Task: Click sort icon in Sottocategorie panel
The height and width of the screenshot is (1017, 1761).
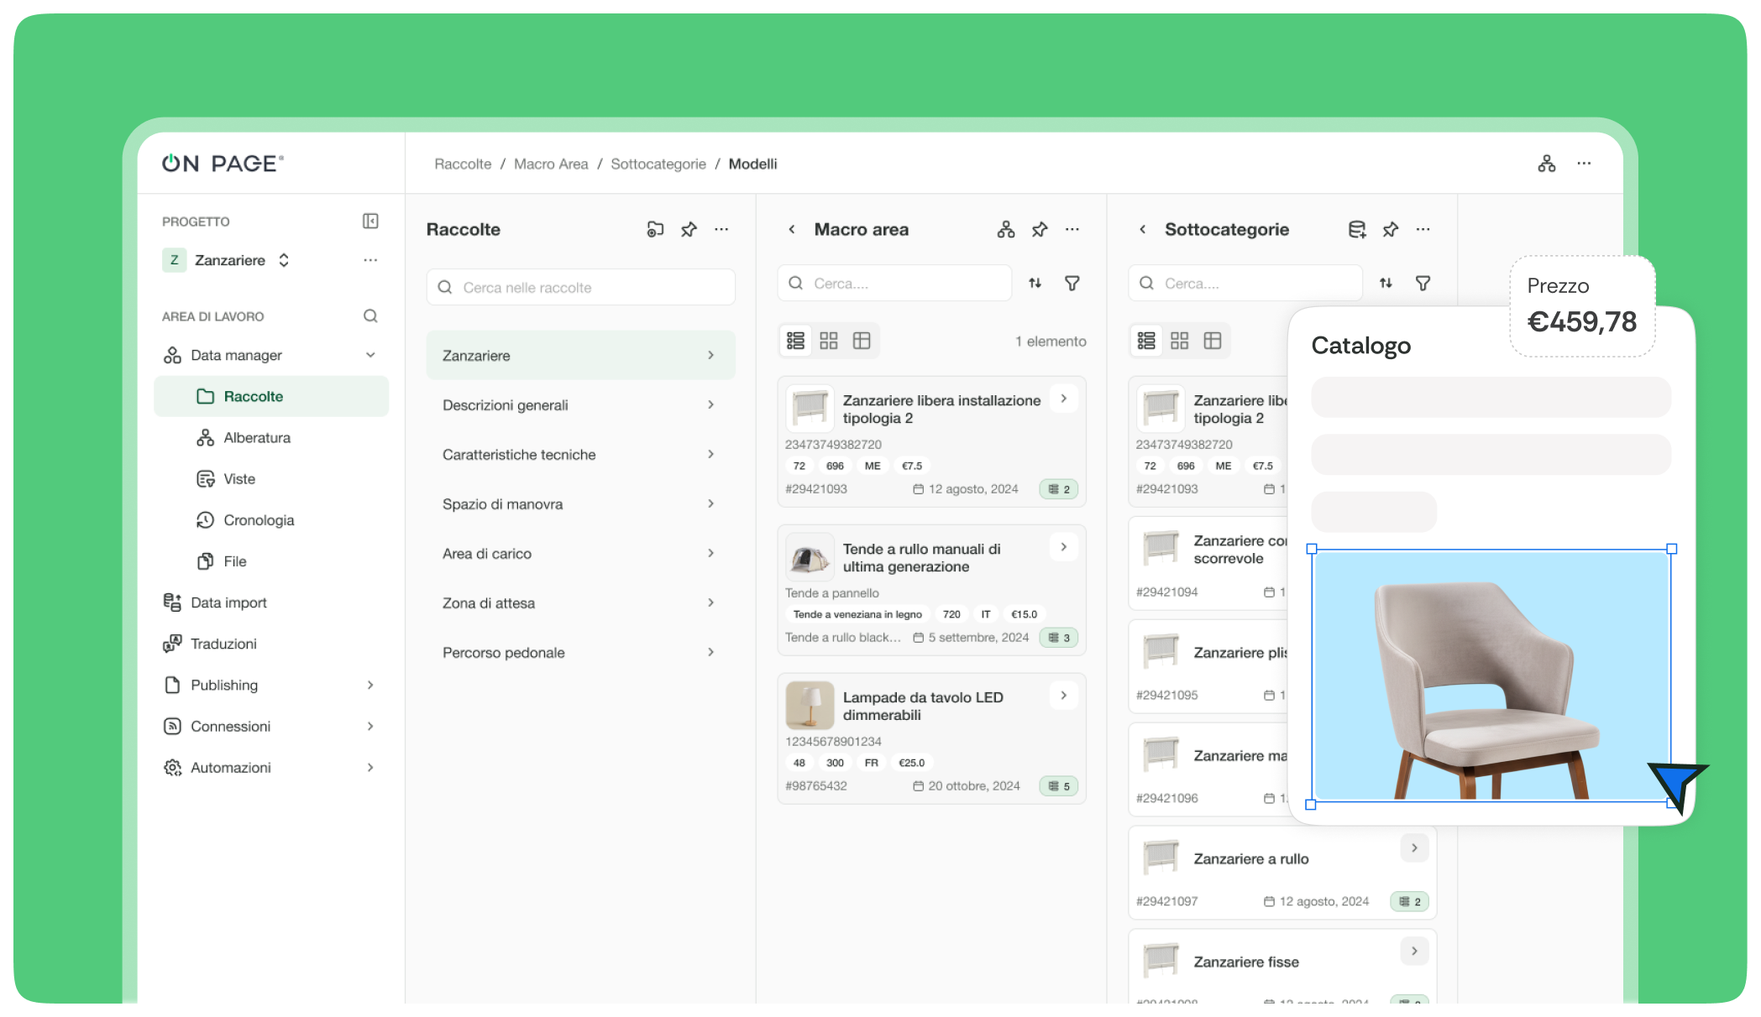Action: [x=1386, y=284]
